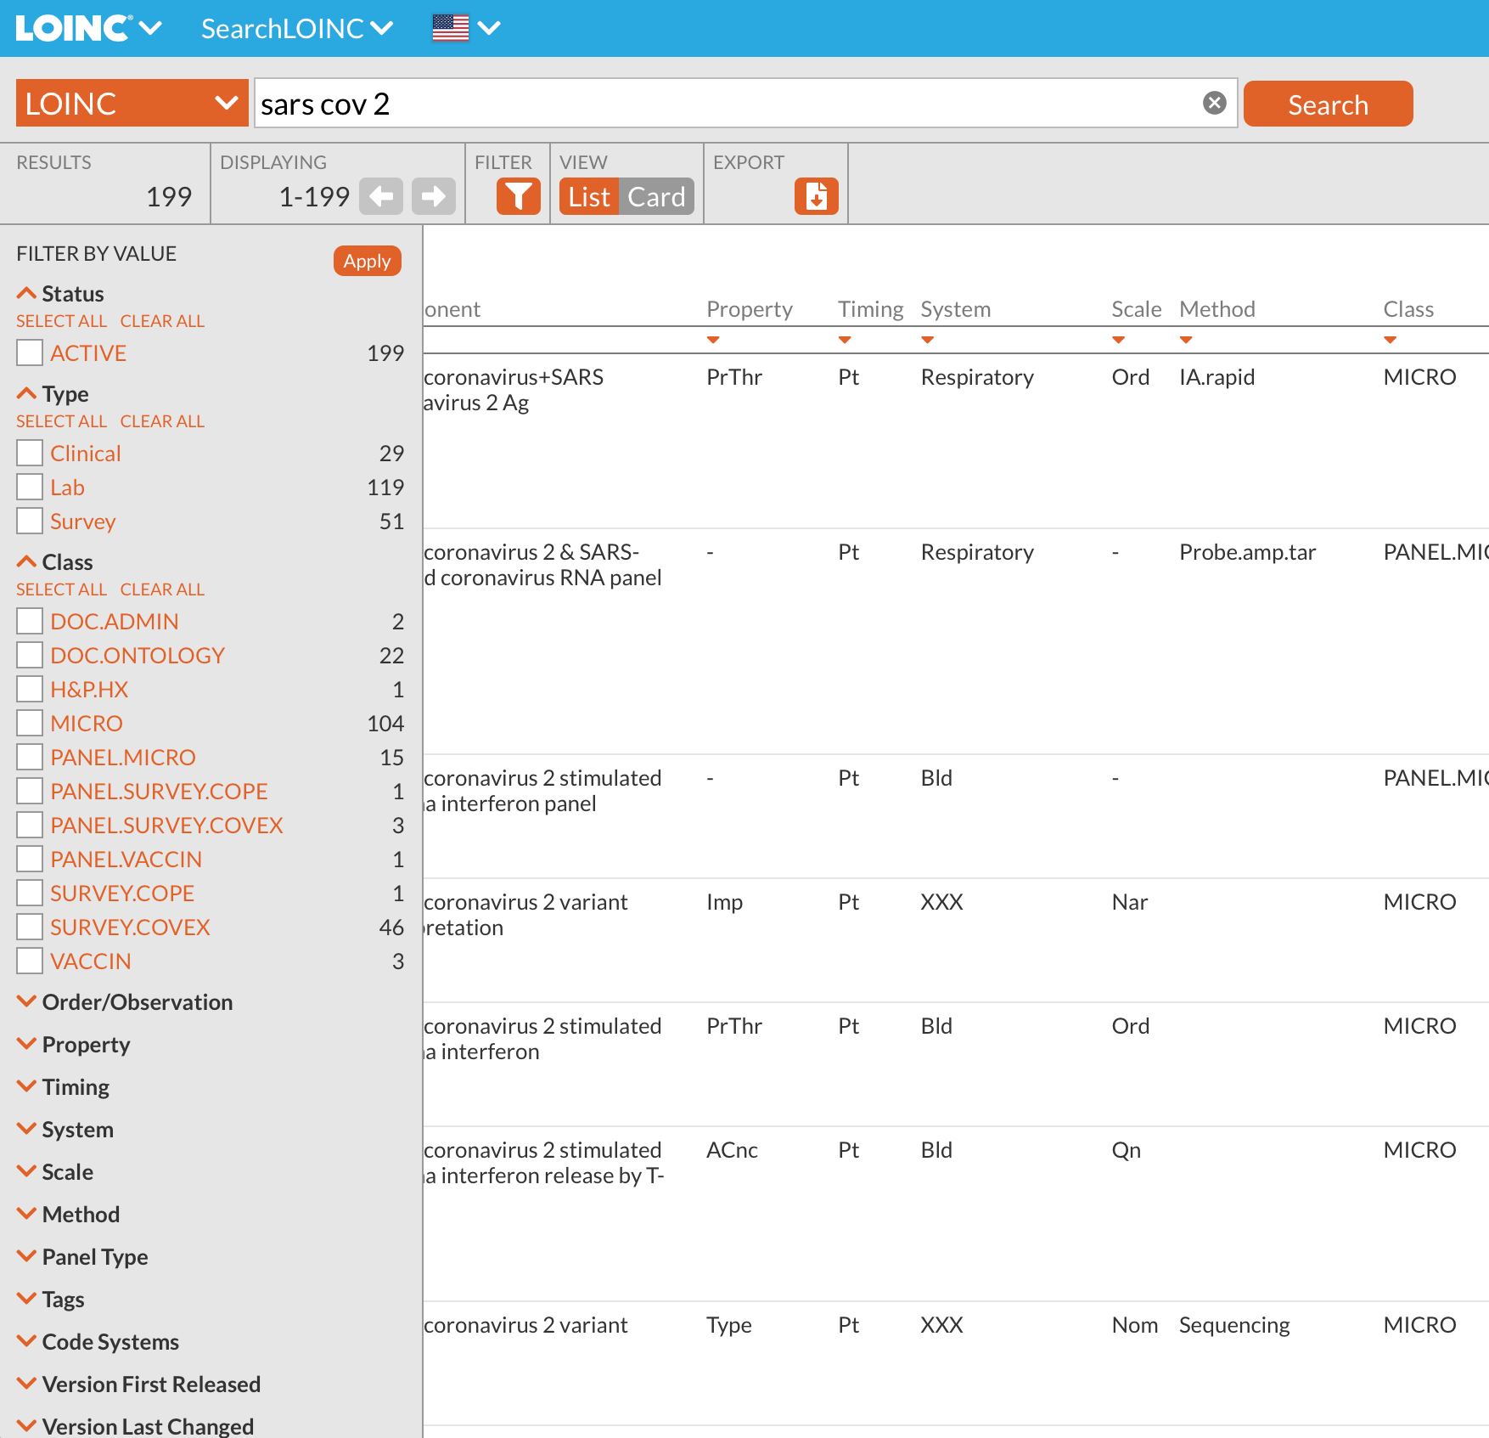Viewport: 1489px width, 1438px height.
Task: Switch to Card view
Action: (656, 196)
